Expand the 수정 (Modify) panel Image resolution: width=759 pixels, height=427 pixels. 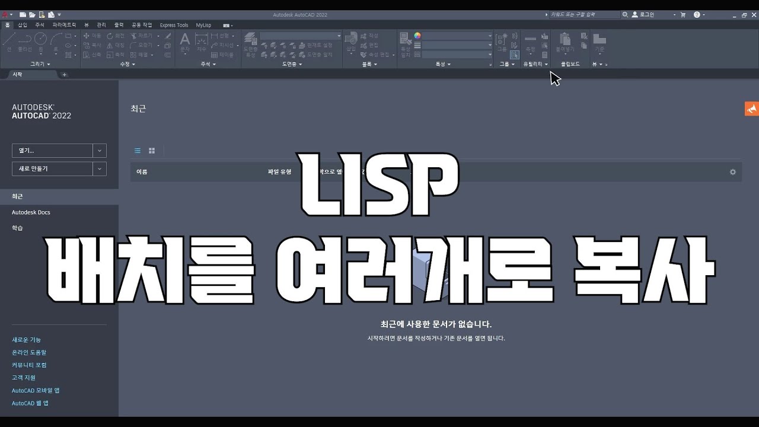pos(127,63)
